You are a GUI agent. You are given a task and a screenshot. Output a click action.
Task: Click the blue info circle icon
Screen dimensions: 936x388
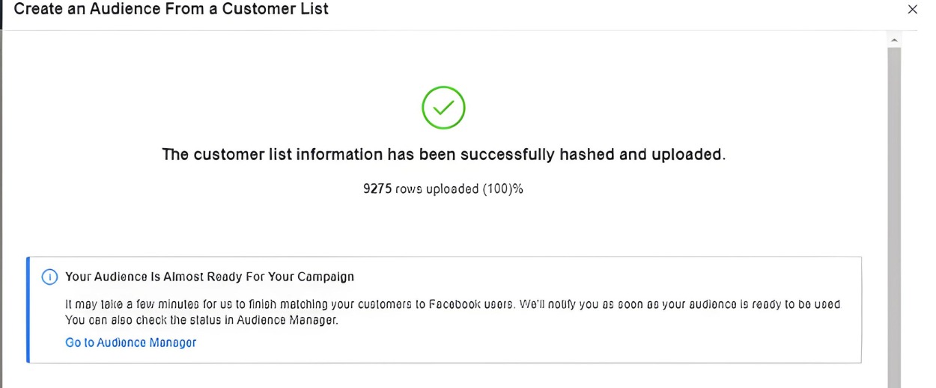click(49, 277)
